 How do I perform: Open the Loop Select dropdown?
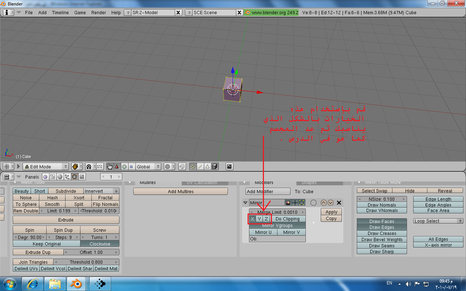pyautogui.click(x=438, y=221)
